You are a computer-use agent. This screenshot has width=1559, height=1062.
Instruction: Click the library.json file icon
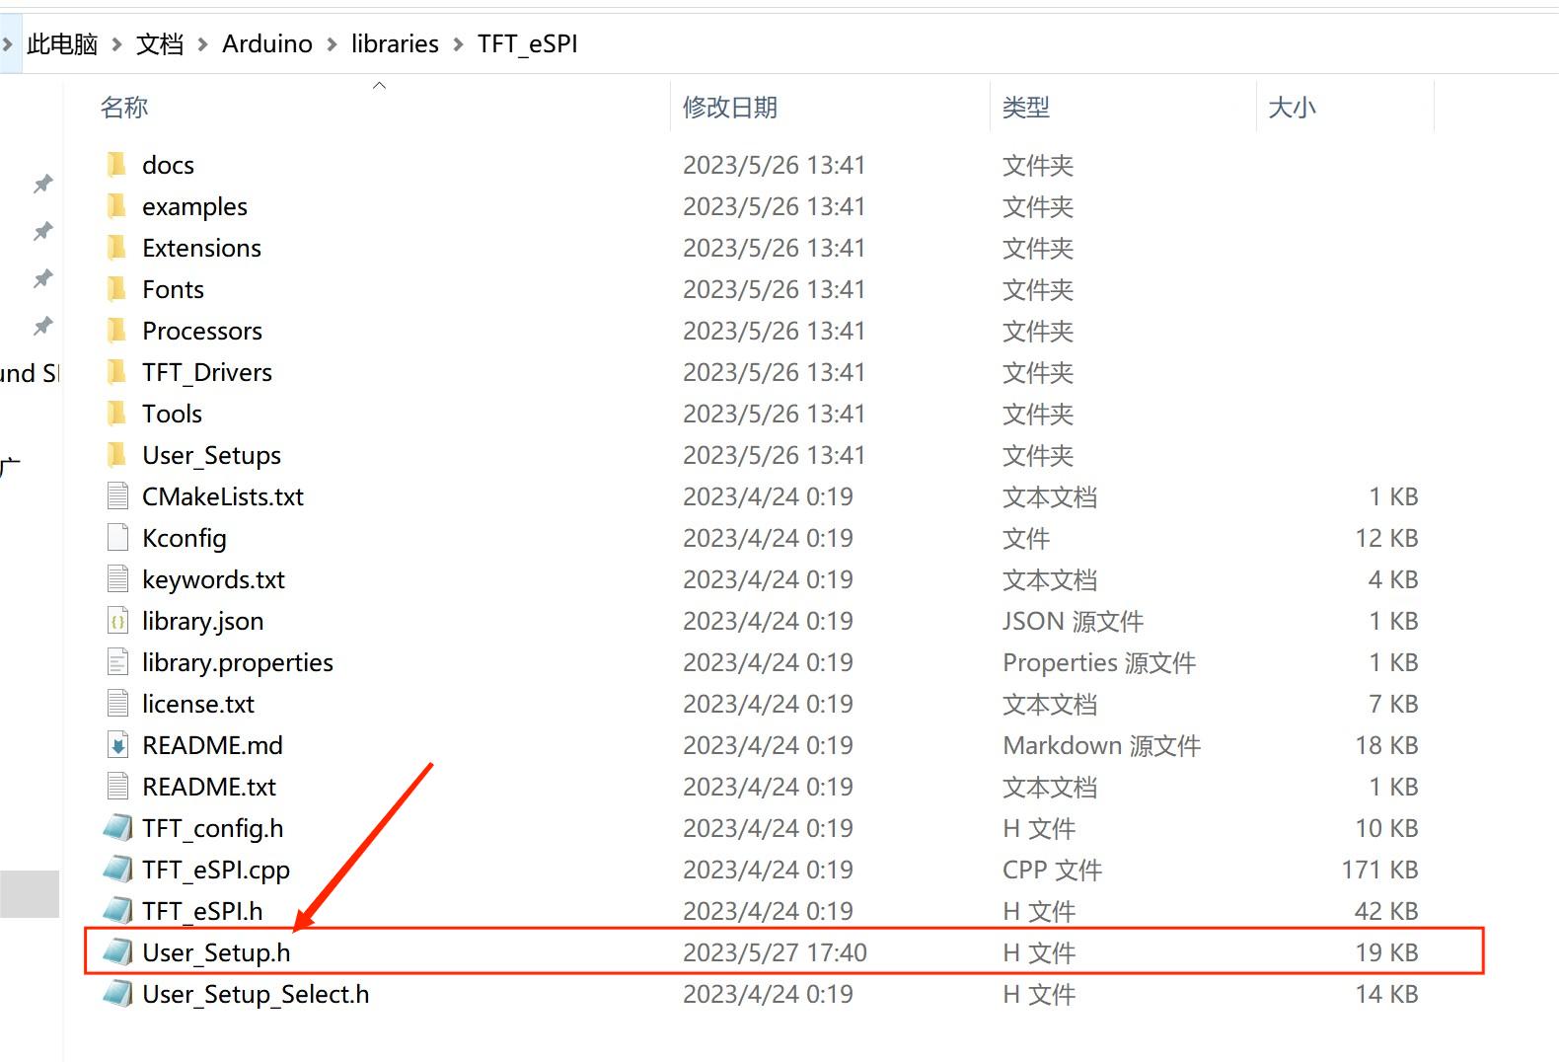point(117,621)
